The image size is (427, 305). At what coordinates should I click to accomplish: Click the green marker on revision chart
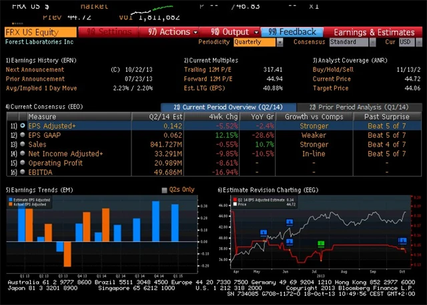coord(321,244)
